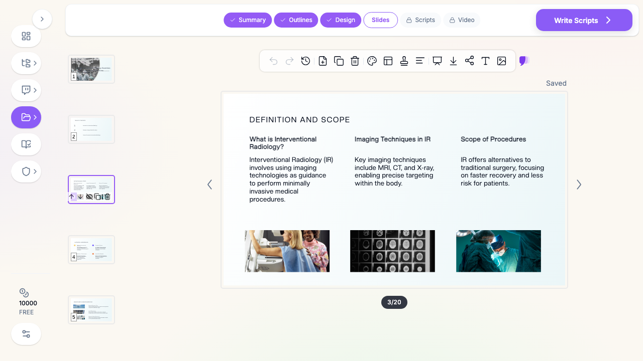
Task: Click paragraph starting 'Interventional Radiology (IR) involves'
Action: point(291,179)
